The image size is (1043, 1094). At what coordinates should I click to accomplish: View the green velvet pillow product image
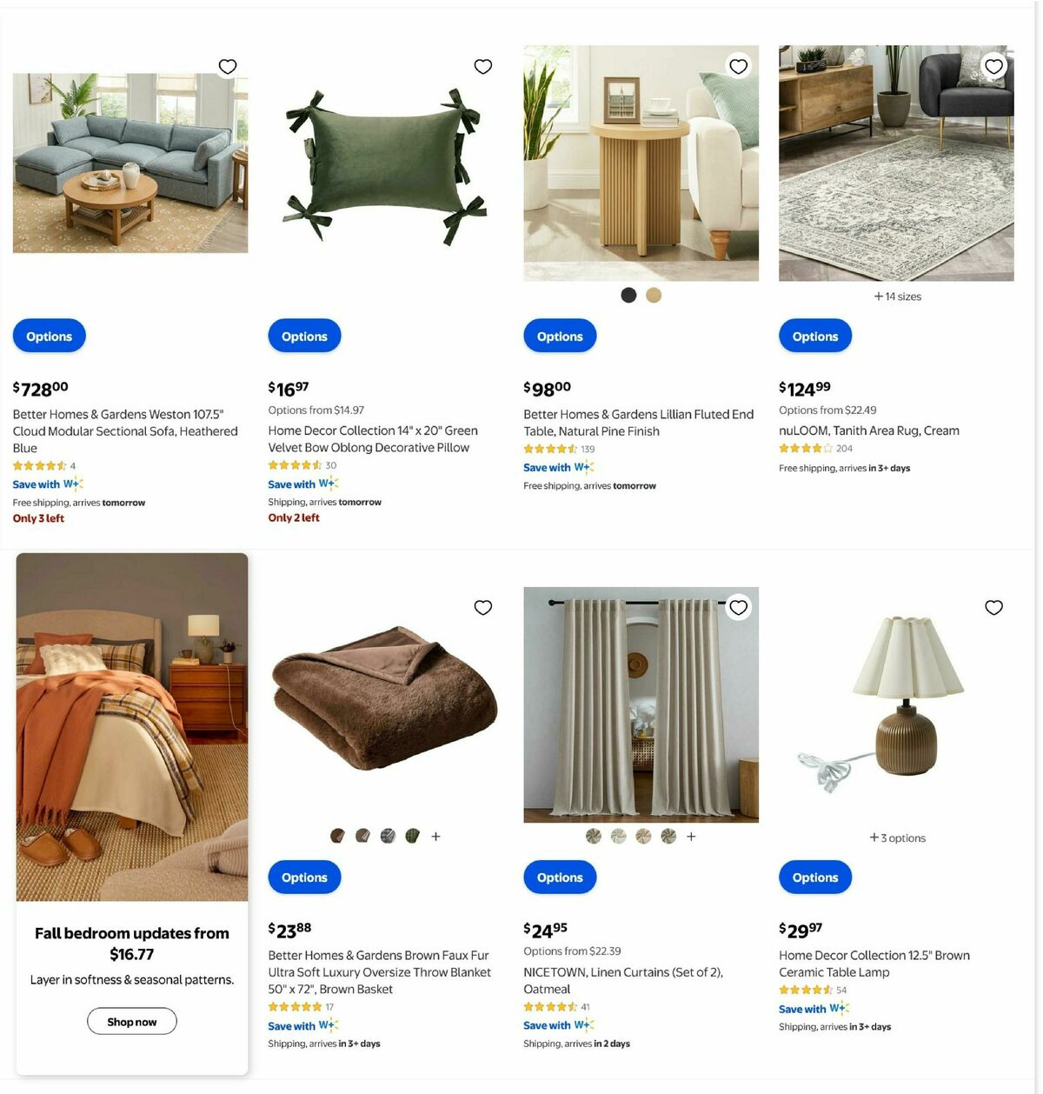pyautogui.click(x=386, y=165)
